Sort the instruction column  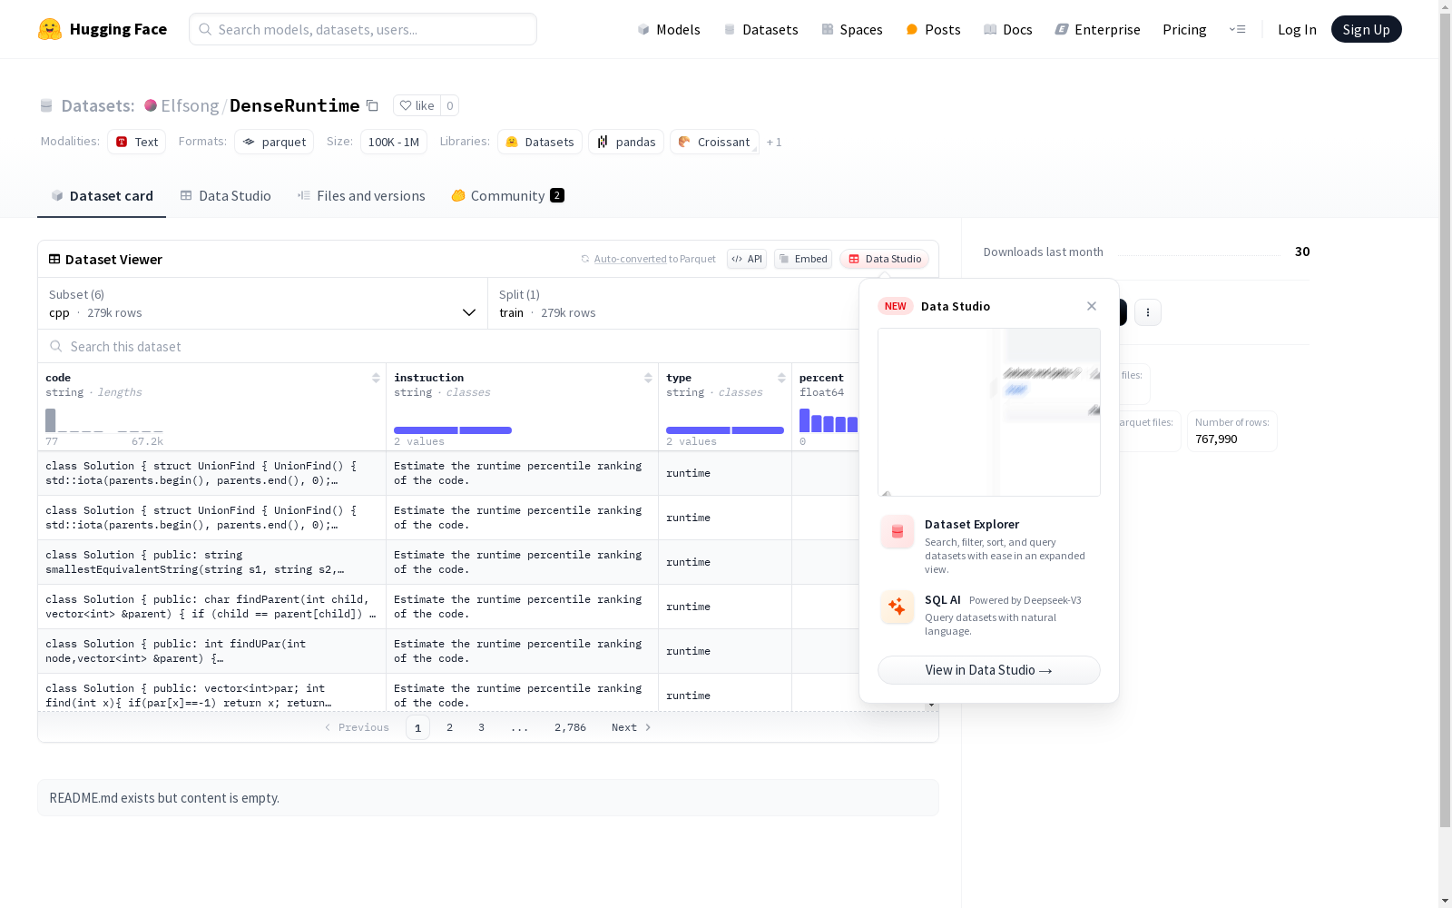(x=648, y=378)
